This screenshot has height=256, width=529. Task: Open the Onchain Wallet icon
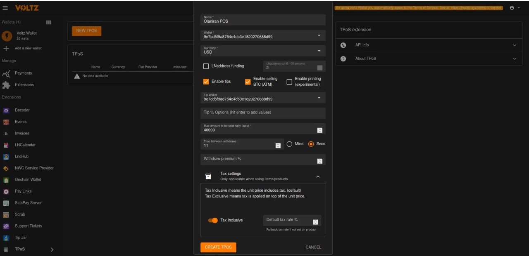point(6,180)
